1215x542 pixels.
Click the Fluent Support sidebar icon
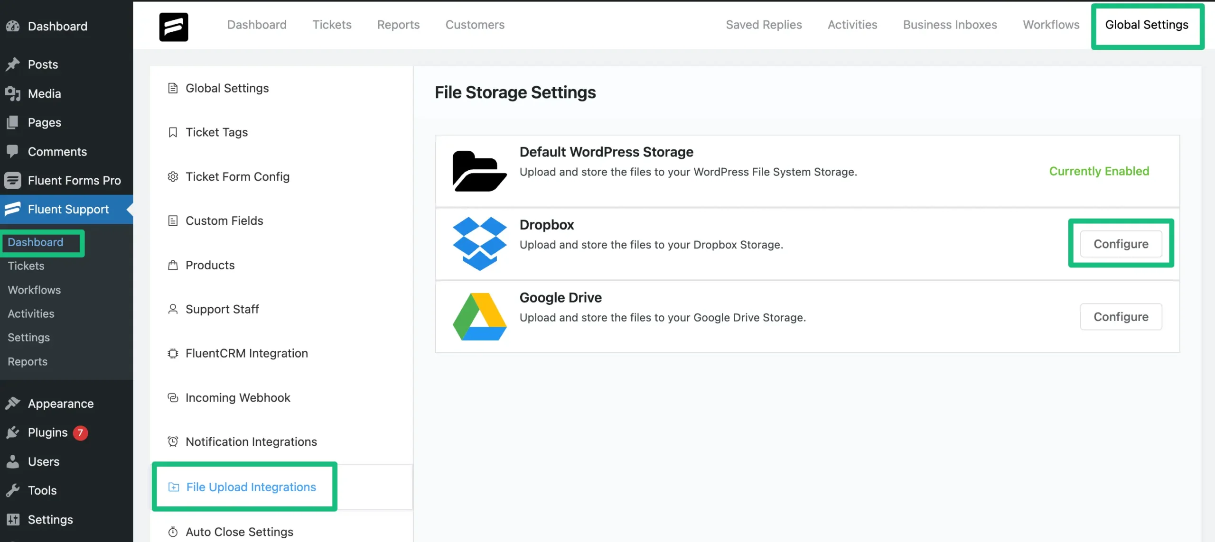(13, 209)
